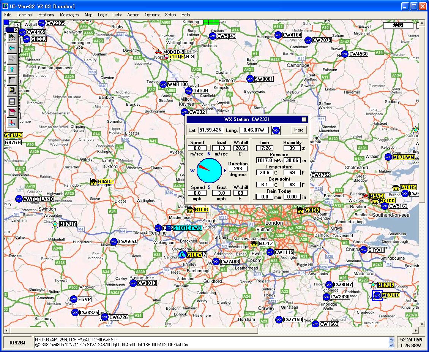Click the More button in WX Station window
Image resolution: width=429 pixels, height=352 pixels.
pos(298,130)
